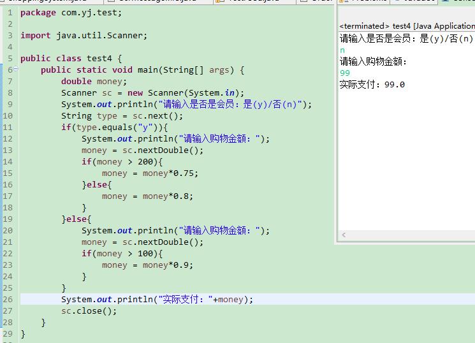Viewport: 475px width, 343px height.
Task: Click line number 13 in the gutter
Action: tap(8, 150)
